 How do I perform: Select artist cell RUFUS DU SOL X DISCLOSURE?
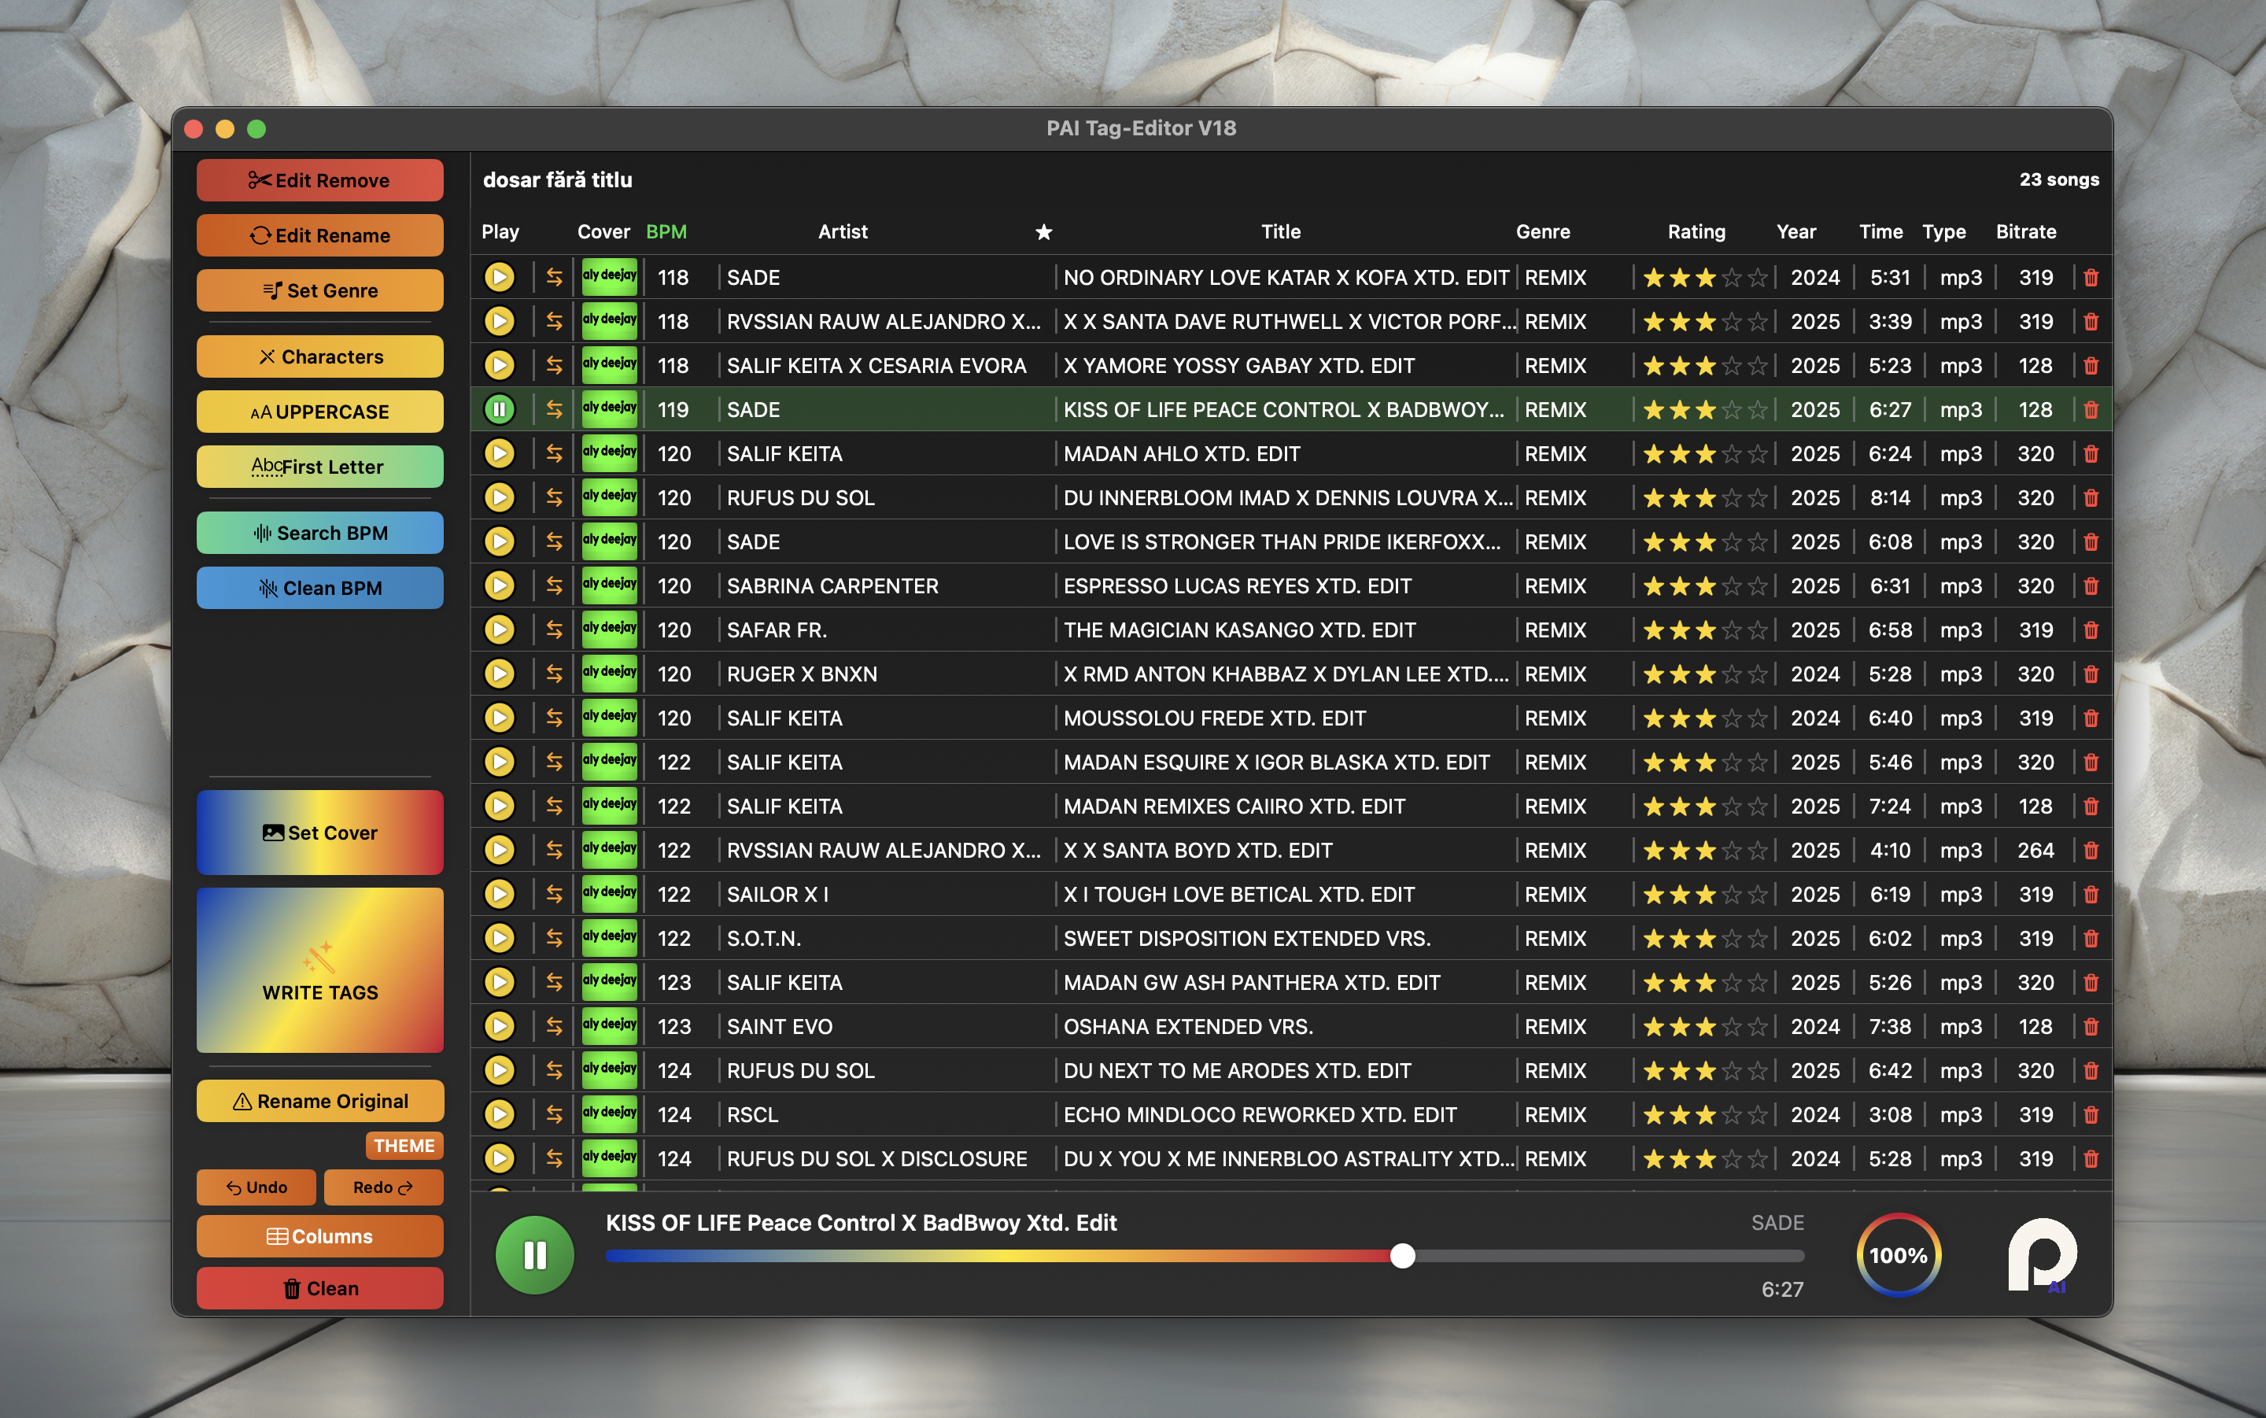click(877, 1159)
